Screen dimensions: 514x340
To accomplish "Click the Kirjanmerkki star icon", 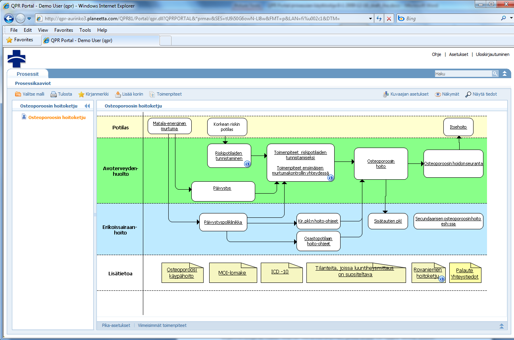I will pyautogui.click(x=81, y=94).
